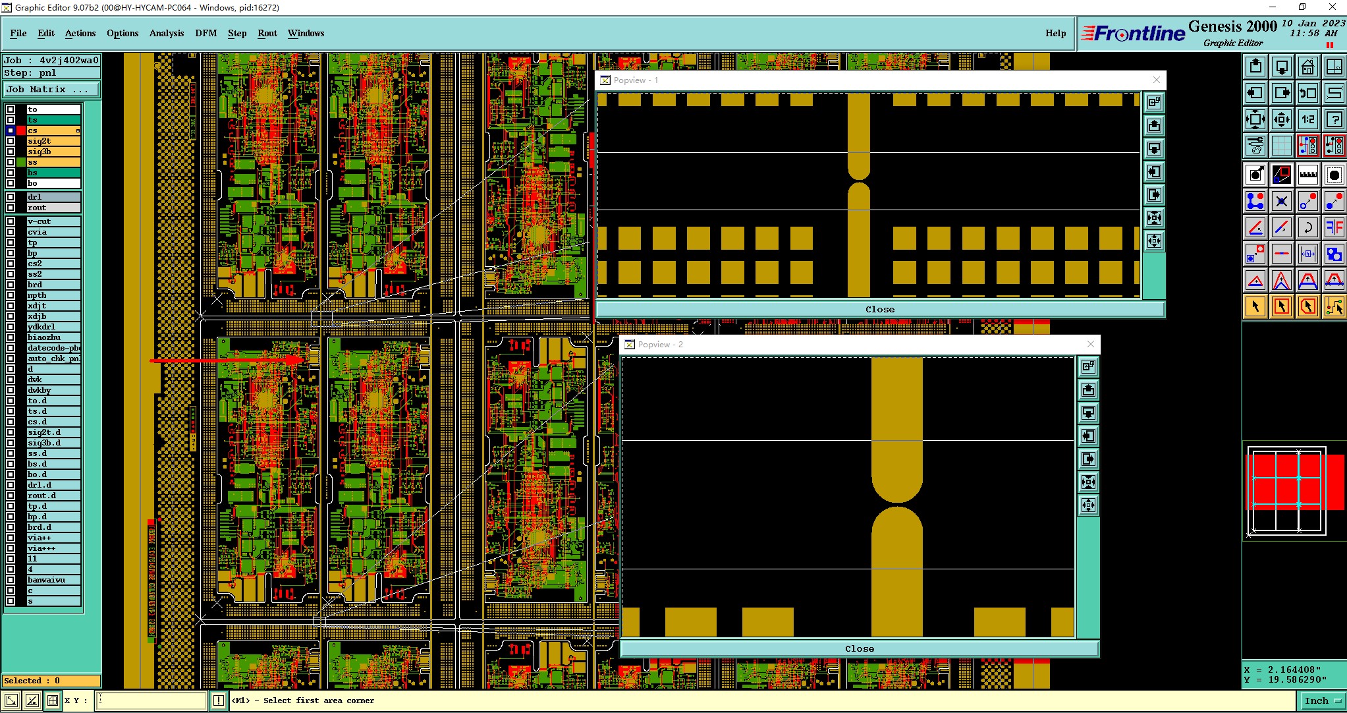Enable the v-cut layer checkbox

click(x=11, y=221)
